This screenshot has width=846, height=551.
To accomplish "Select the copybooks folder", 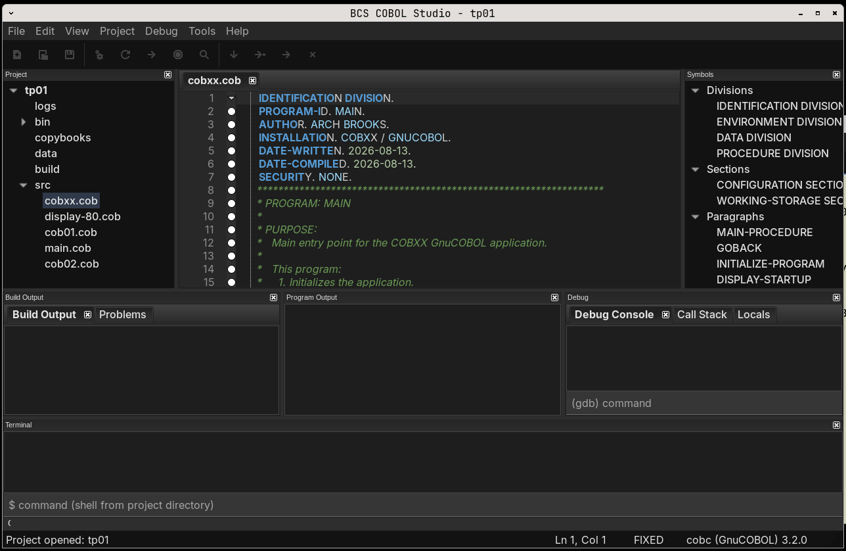I will (x=63, y=138).
